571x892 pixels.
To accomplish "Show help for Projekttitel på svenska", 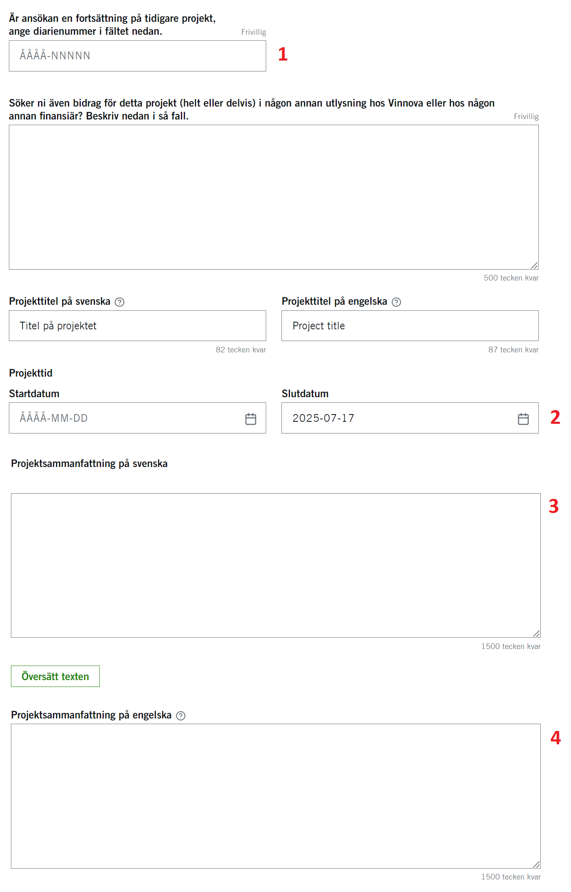I will (120, 302).
